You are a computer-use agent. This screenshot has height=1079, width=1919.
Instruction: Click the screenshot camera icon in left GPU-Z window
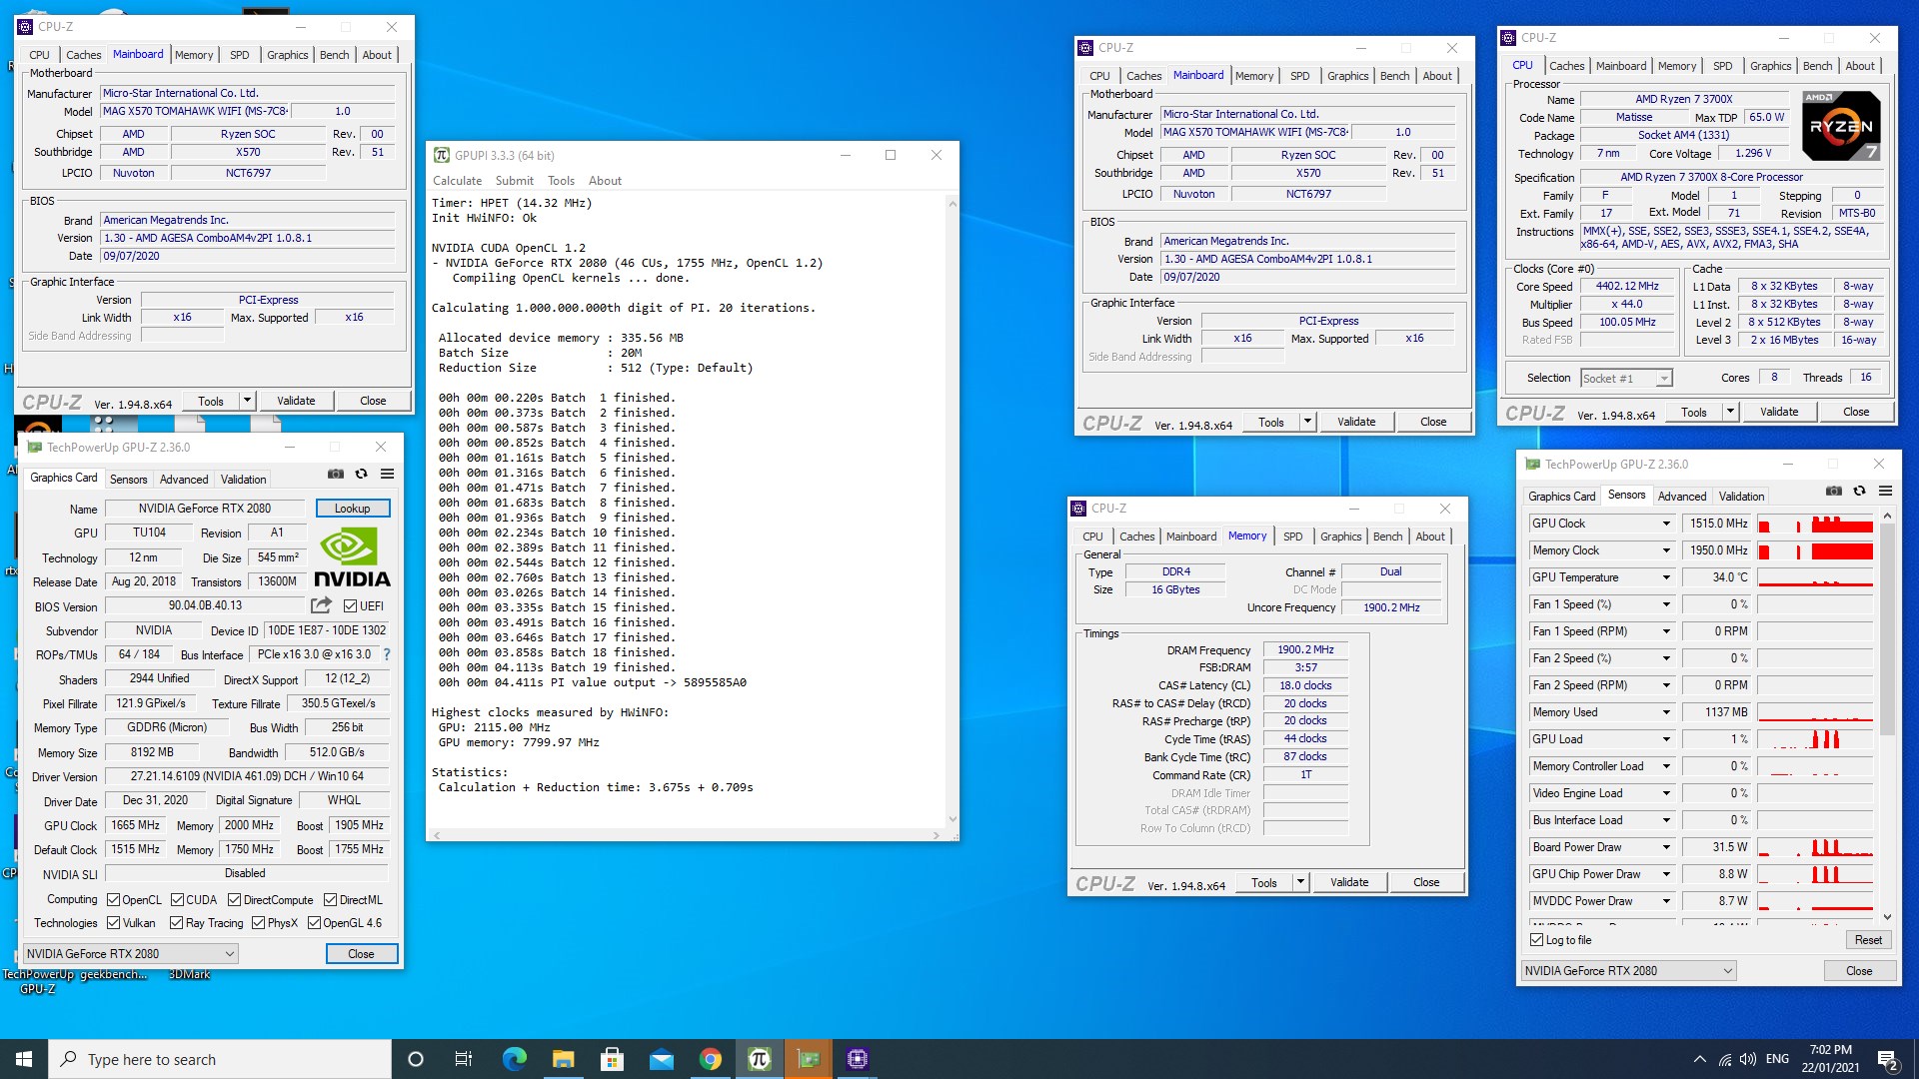336,475
